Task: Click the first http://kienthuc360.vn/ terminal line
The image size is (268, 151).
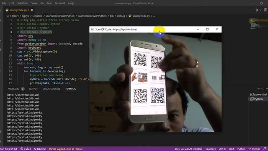Action: click(23, 95)
